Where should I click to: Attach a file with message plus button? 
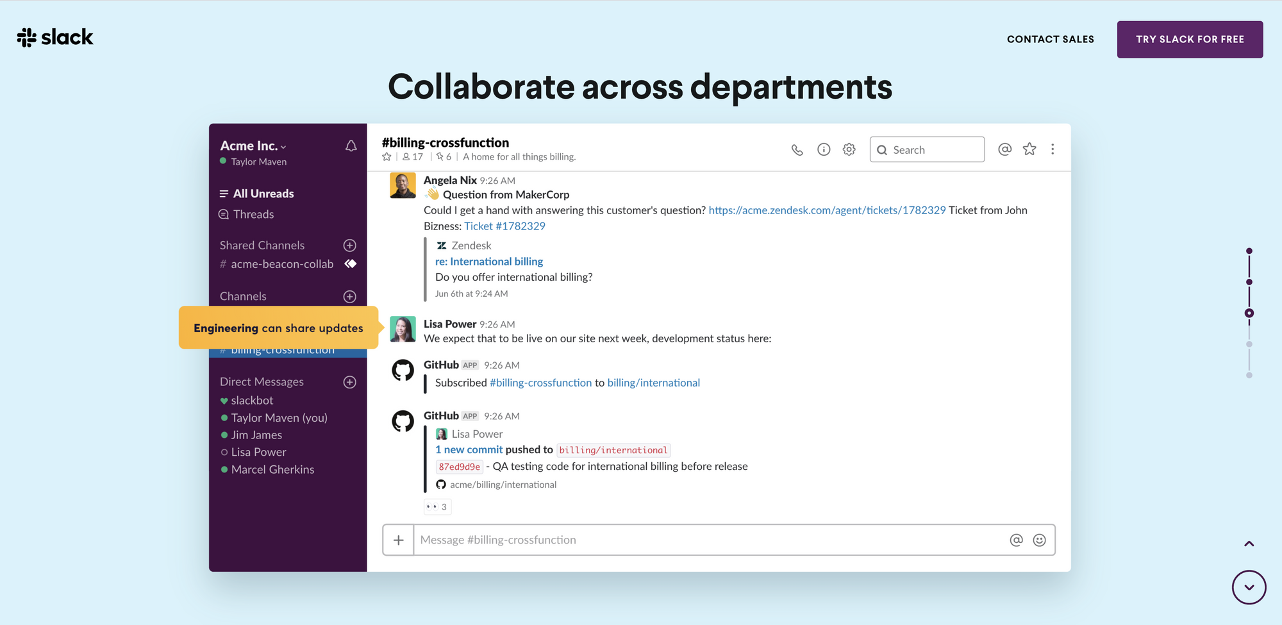pyautogui.click(x=399, y=540)
